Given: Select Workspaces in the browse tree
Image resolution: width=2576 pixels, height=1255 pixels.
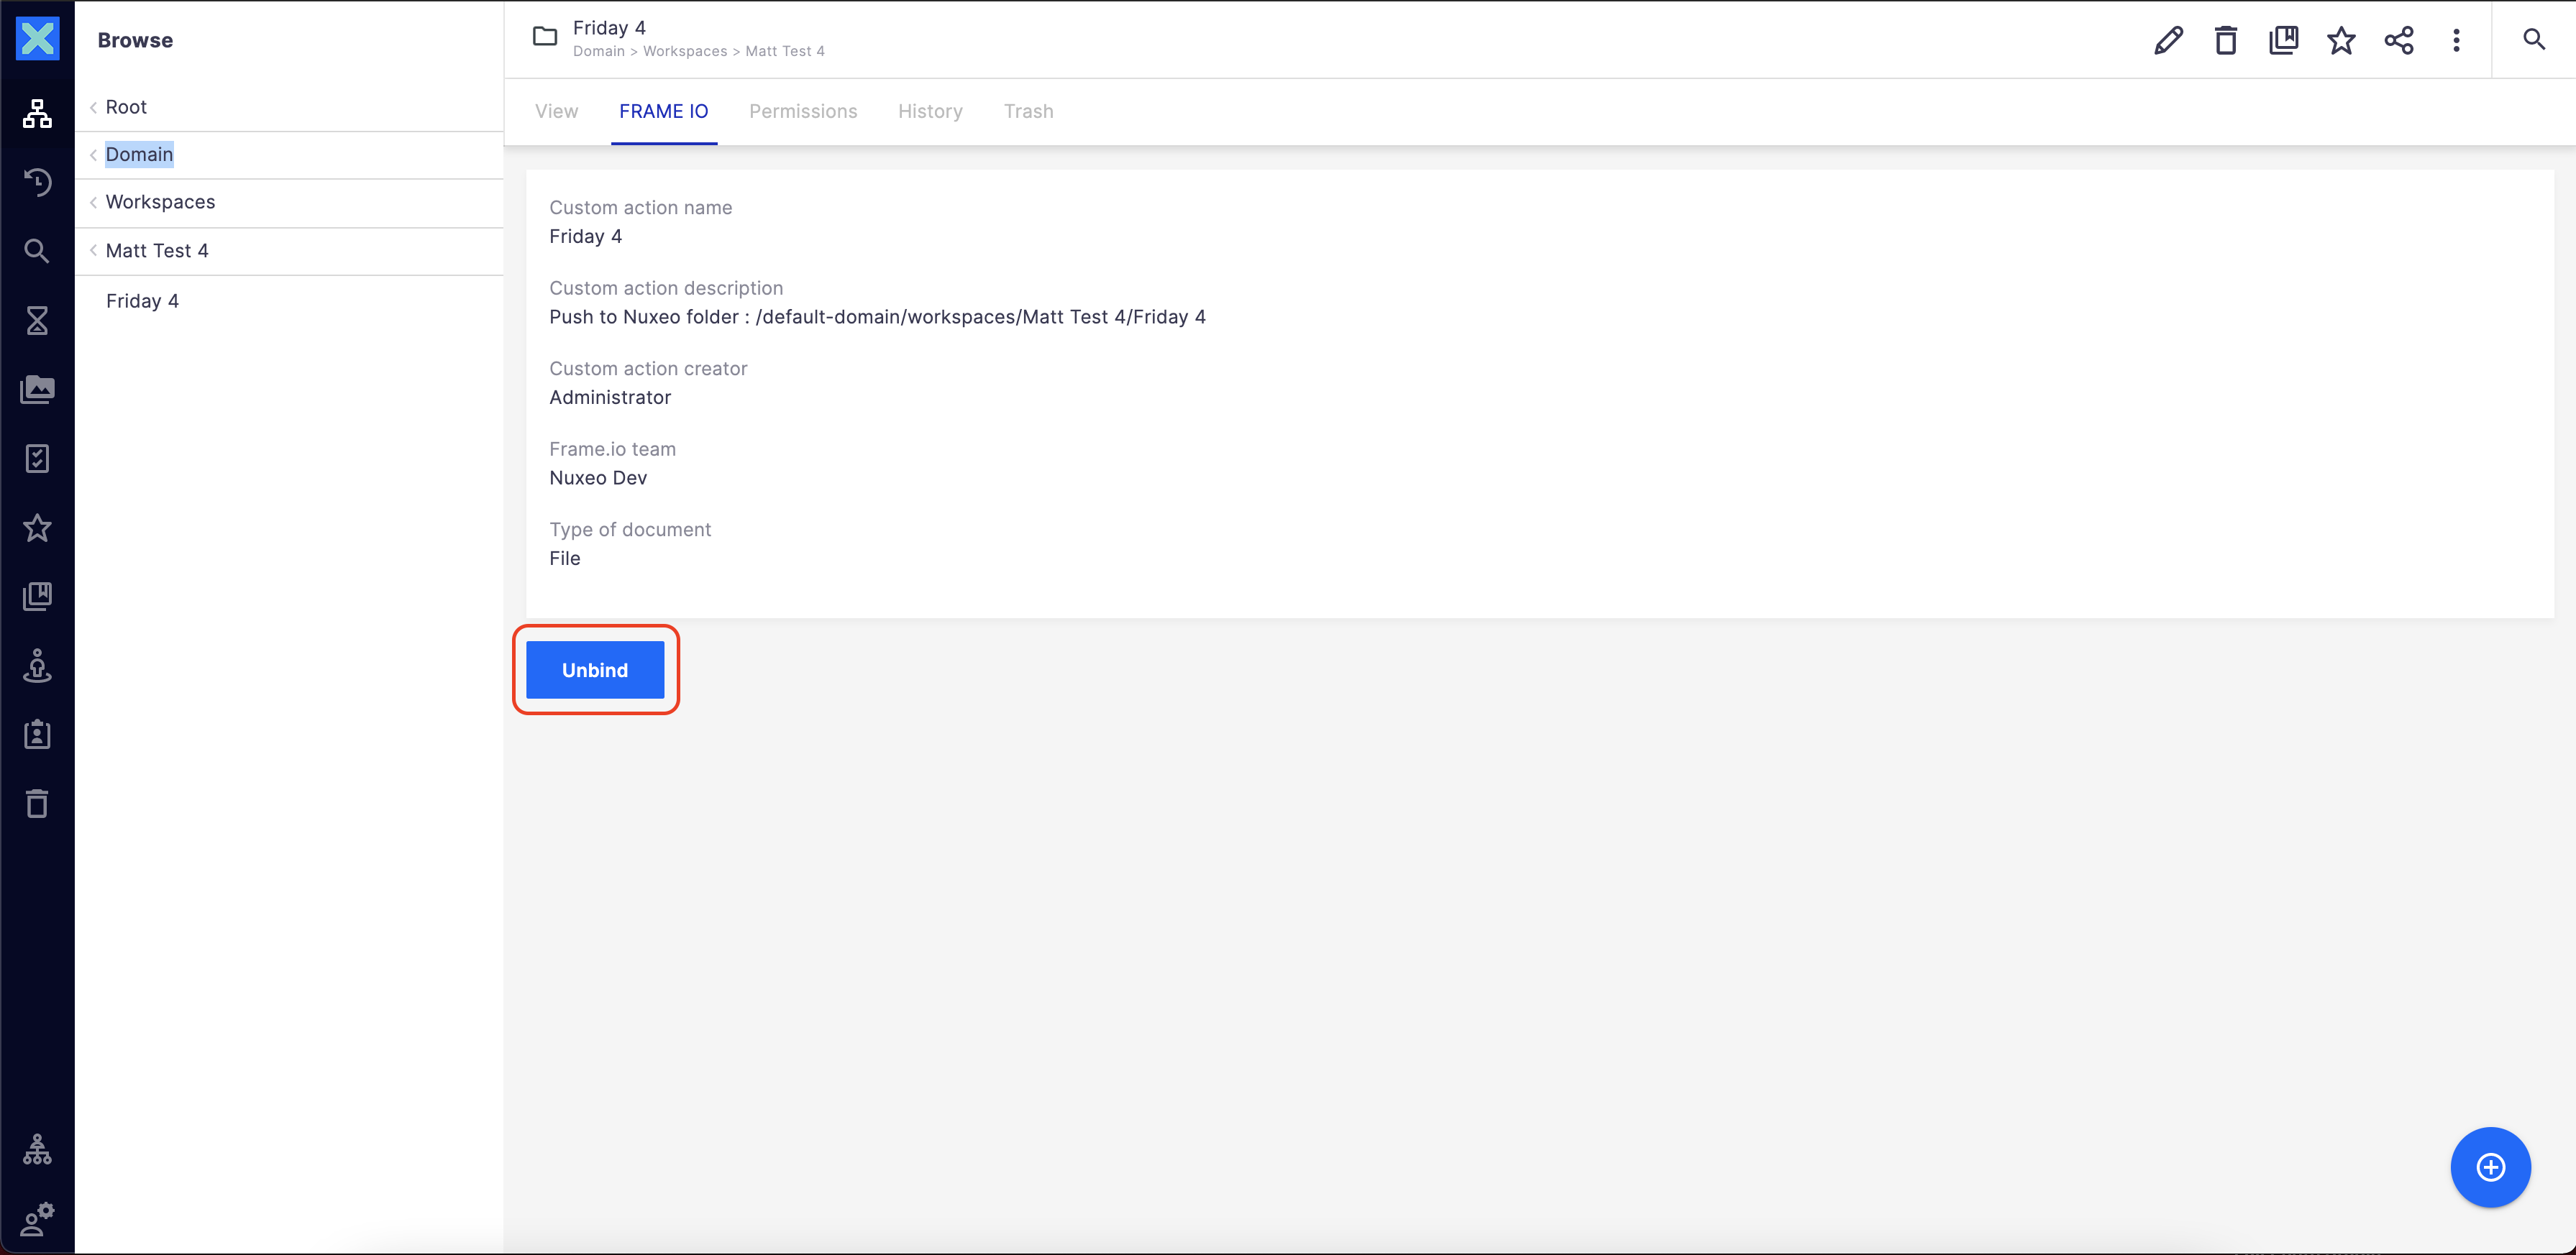Looking at the screenshot, I should 160,202.
